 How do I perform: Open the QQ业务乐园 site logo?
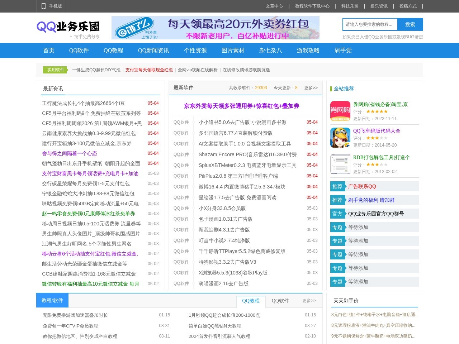click(x=68, y=29)
